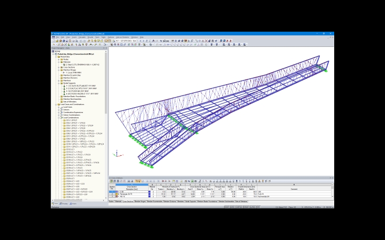Collapse the Model Data tree node
The image size is (385, 240).
56,57
